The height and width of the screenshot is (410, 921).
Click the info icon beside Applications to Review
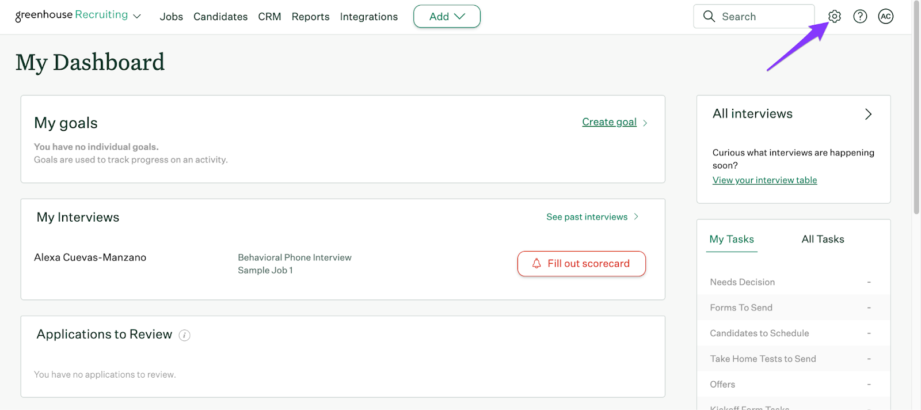click(184, 335)
